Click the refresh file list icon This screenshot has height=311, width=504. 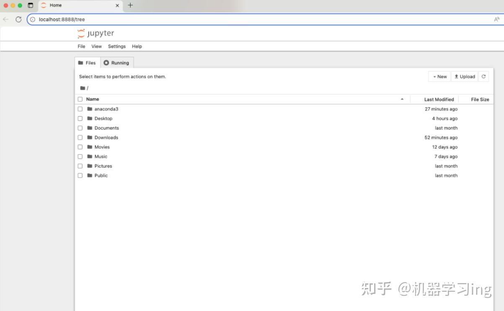pos(483,77)
